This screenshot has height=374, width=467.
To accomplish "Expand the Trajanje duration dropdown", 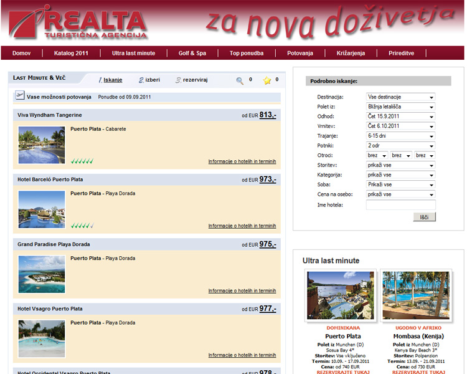I will pos(400,136).
